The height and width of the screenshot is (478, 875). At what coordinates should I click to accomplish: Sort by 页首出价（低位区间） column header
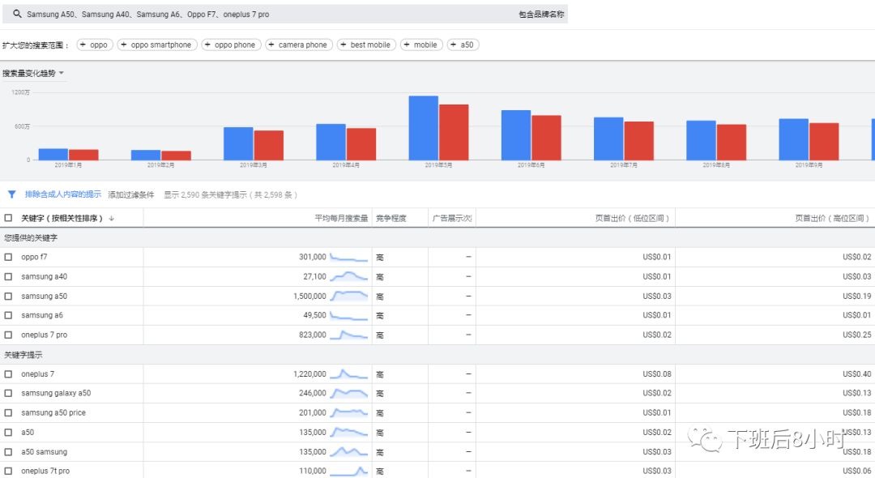[x=632, y=218]
